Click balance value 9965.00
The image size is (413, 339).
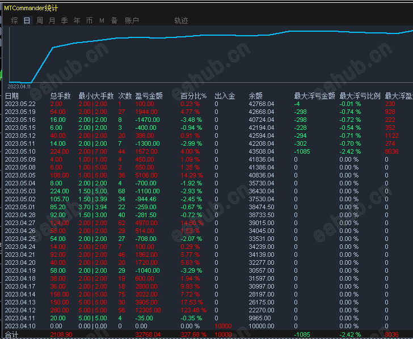click(x=260, y=318)
